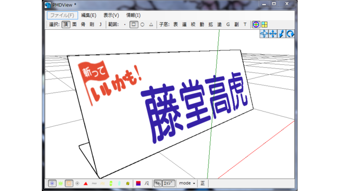Toggle the olive yellow sphere icon
Viewport: 339px width, 191px height.
point(128,184)
